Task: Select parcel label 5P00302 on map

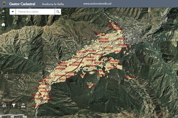Action: click(103, 39)
